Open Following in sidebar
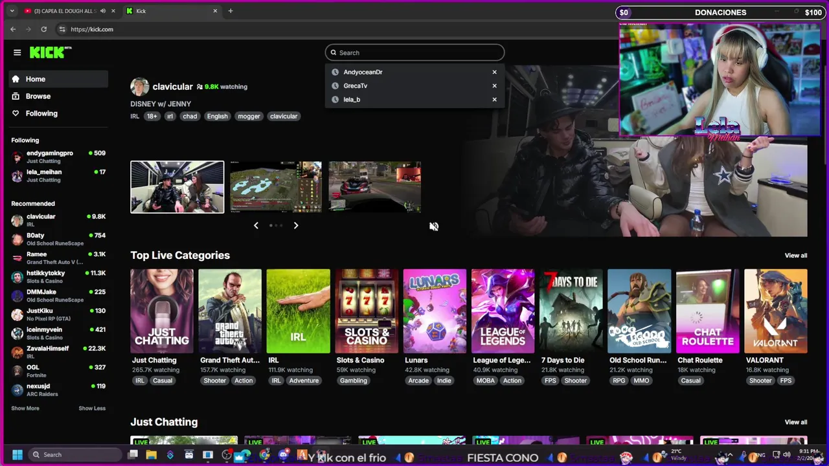The width and height of the screenshot is (829, 466). [58, 113]
